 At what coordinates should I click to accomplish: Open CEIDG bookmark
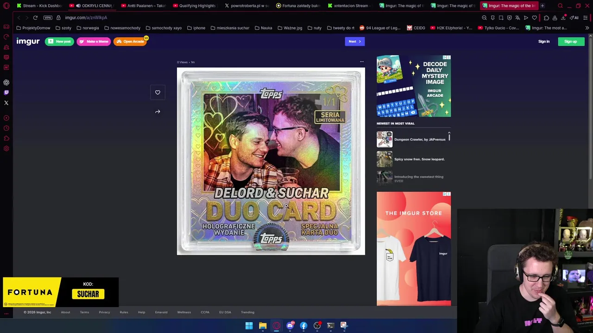click(416, 28)
